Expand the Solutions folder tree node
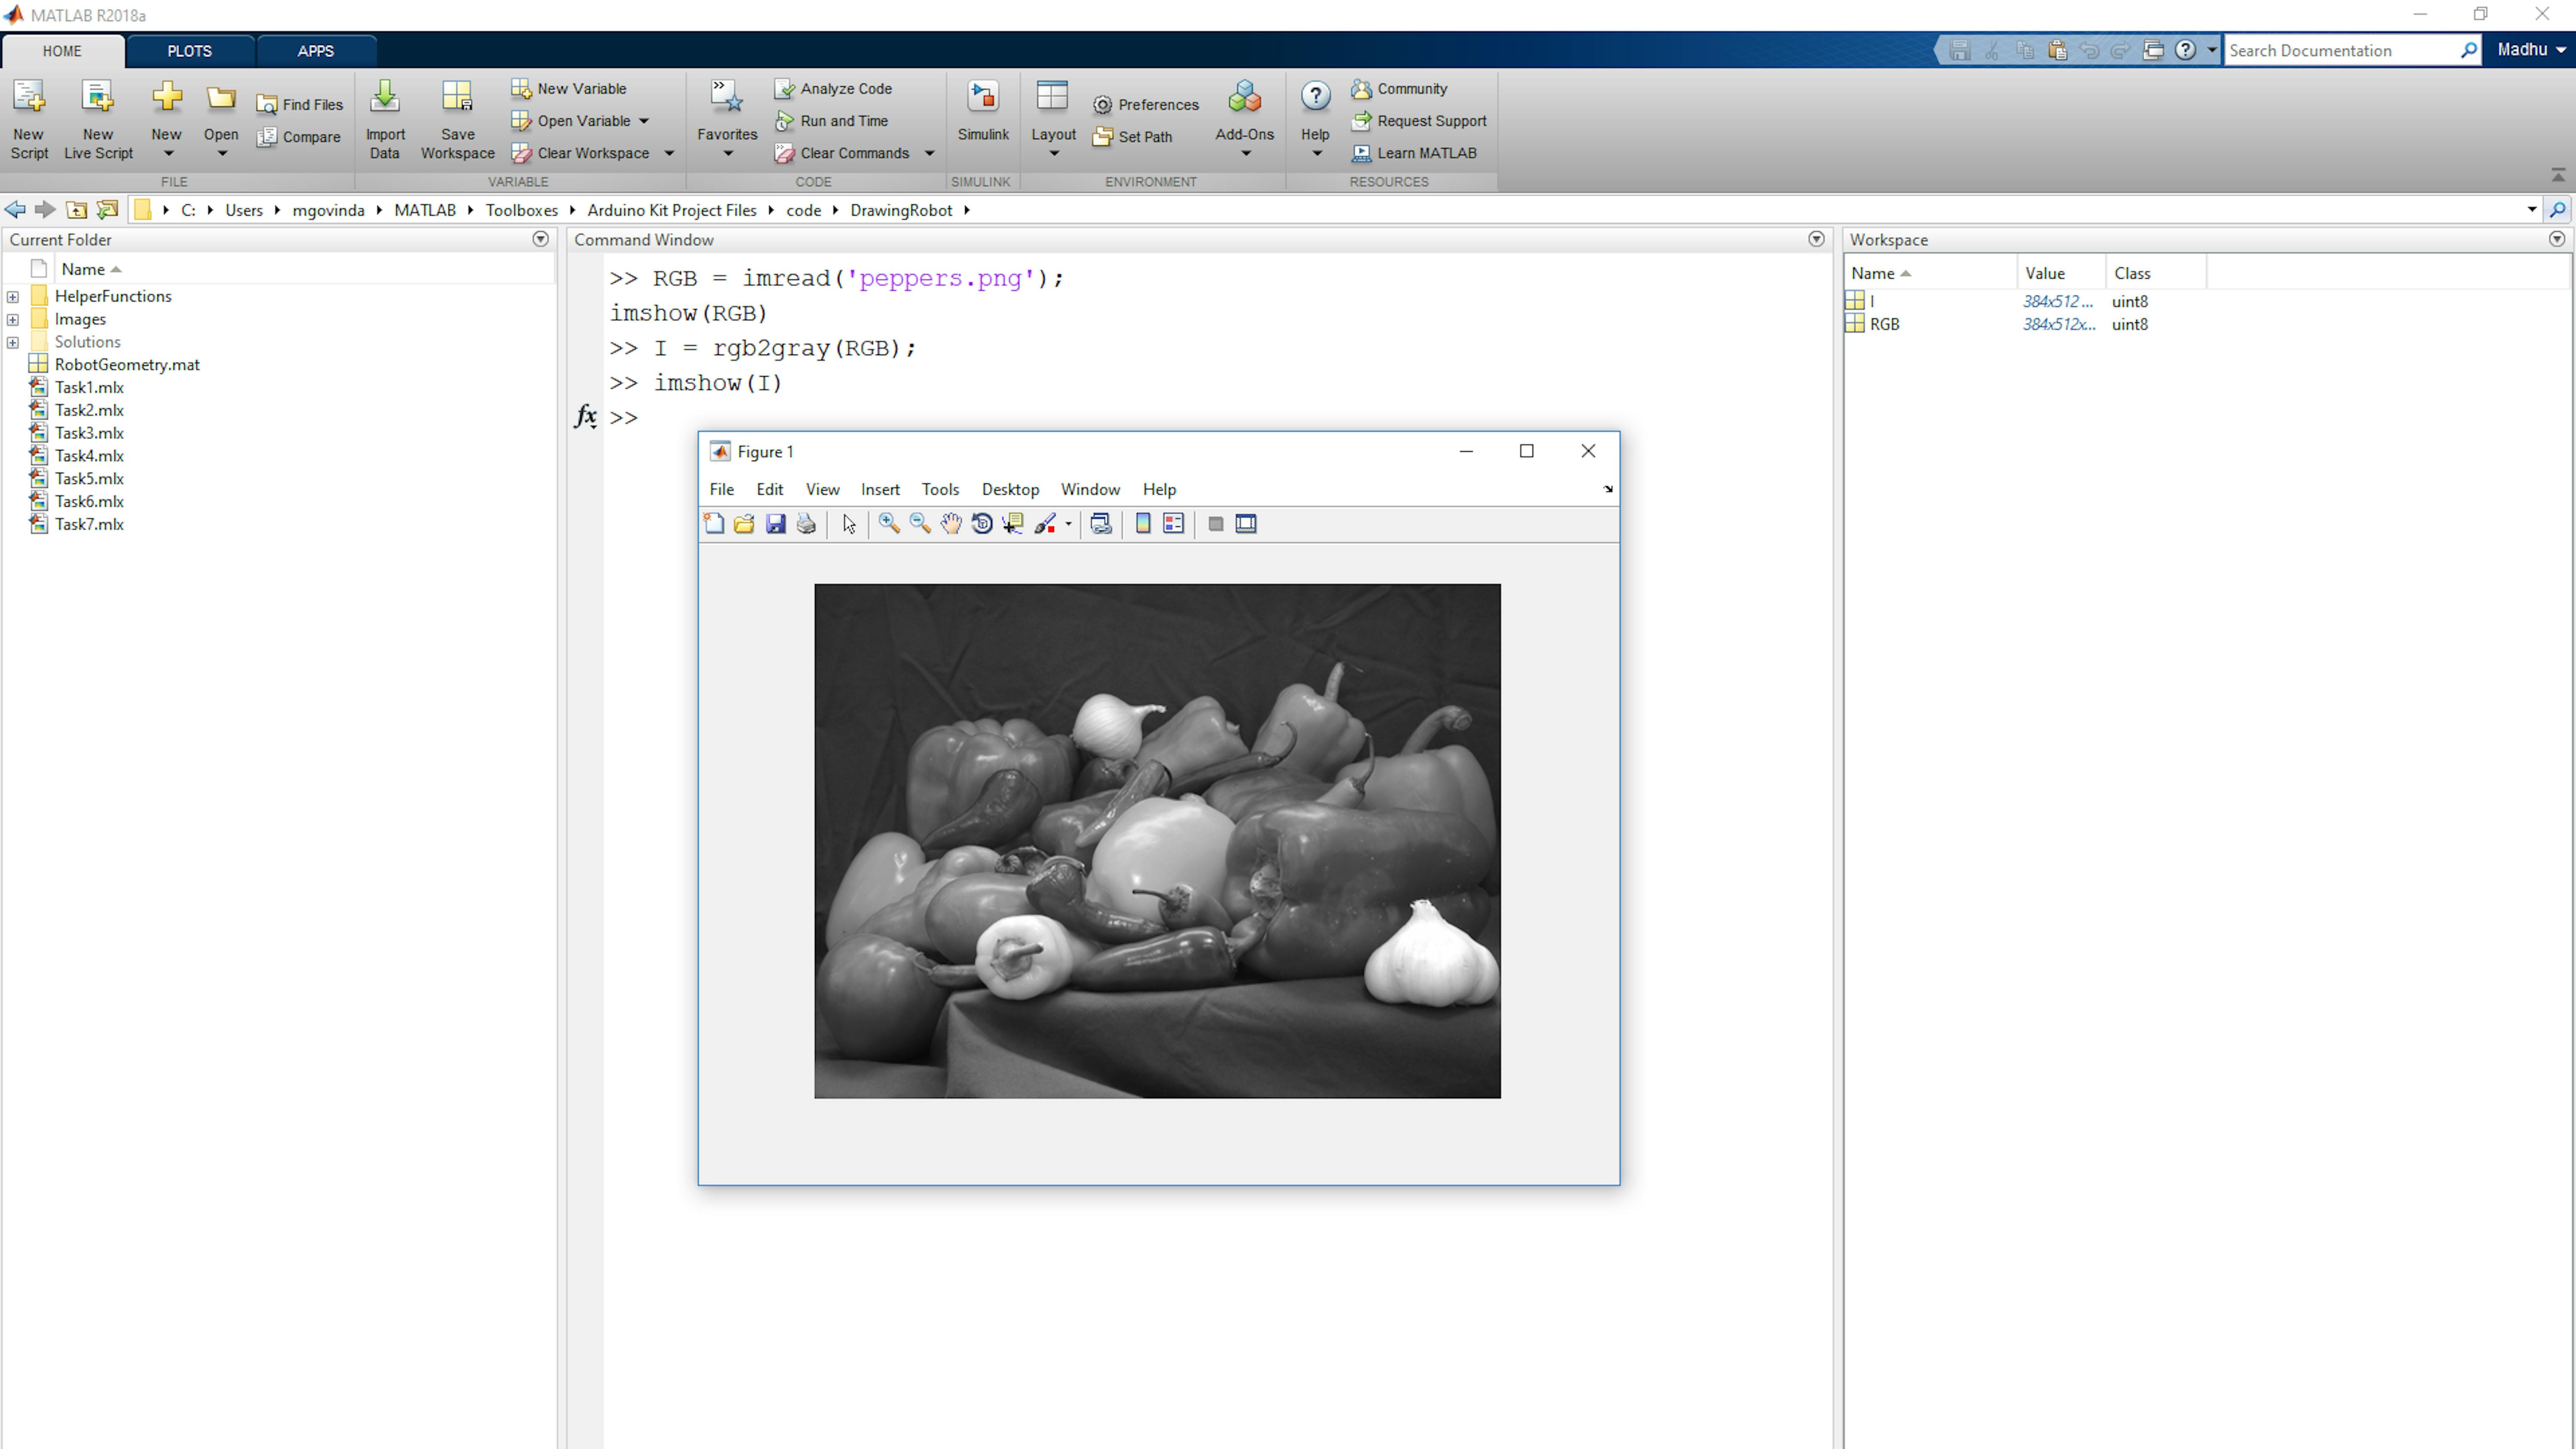This screenshot has height=1449, width=2576. click(13, 343)
